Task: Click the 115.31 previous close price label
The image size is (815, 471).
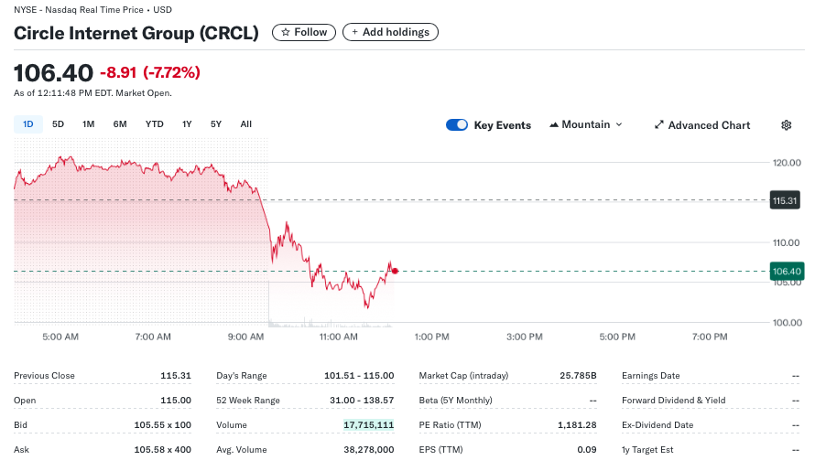Action: click(785, 200)
